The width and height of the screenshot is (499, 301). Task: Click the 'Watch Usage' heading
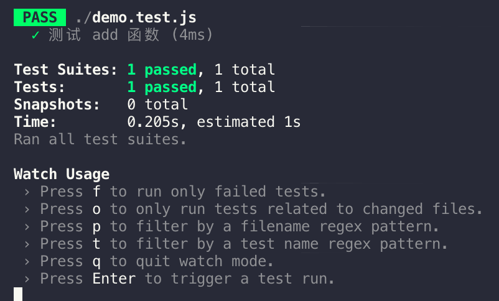(62, 174)
